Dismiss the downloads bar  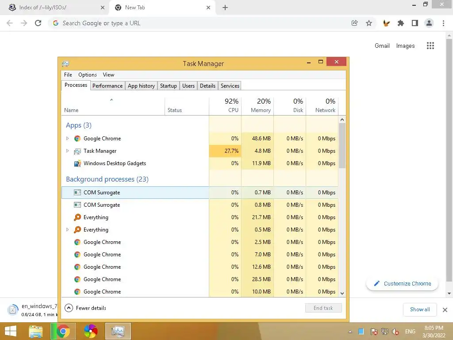pyautogui.click(x=445, y=310)
